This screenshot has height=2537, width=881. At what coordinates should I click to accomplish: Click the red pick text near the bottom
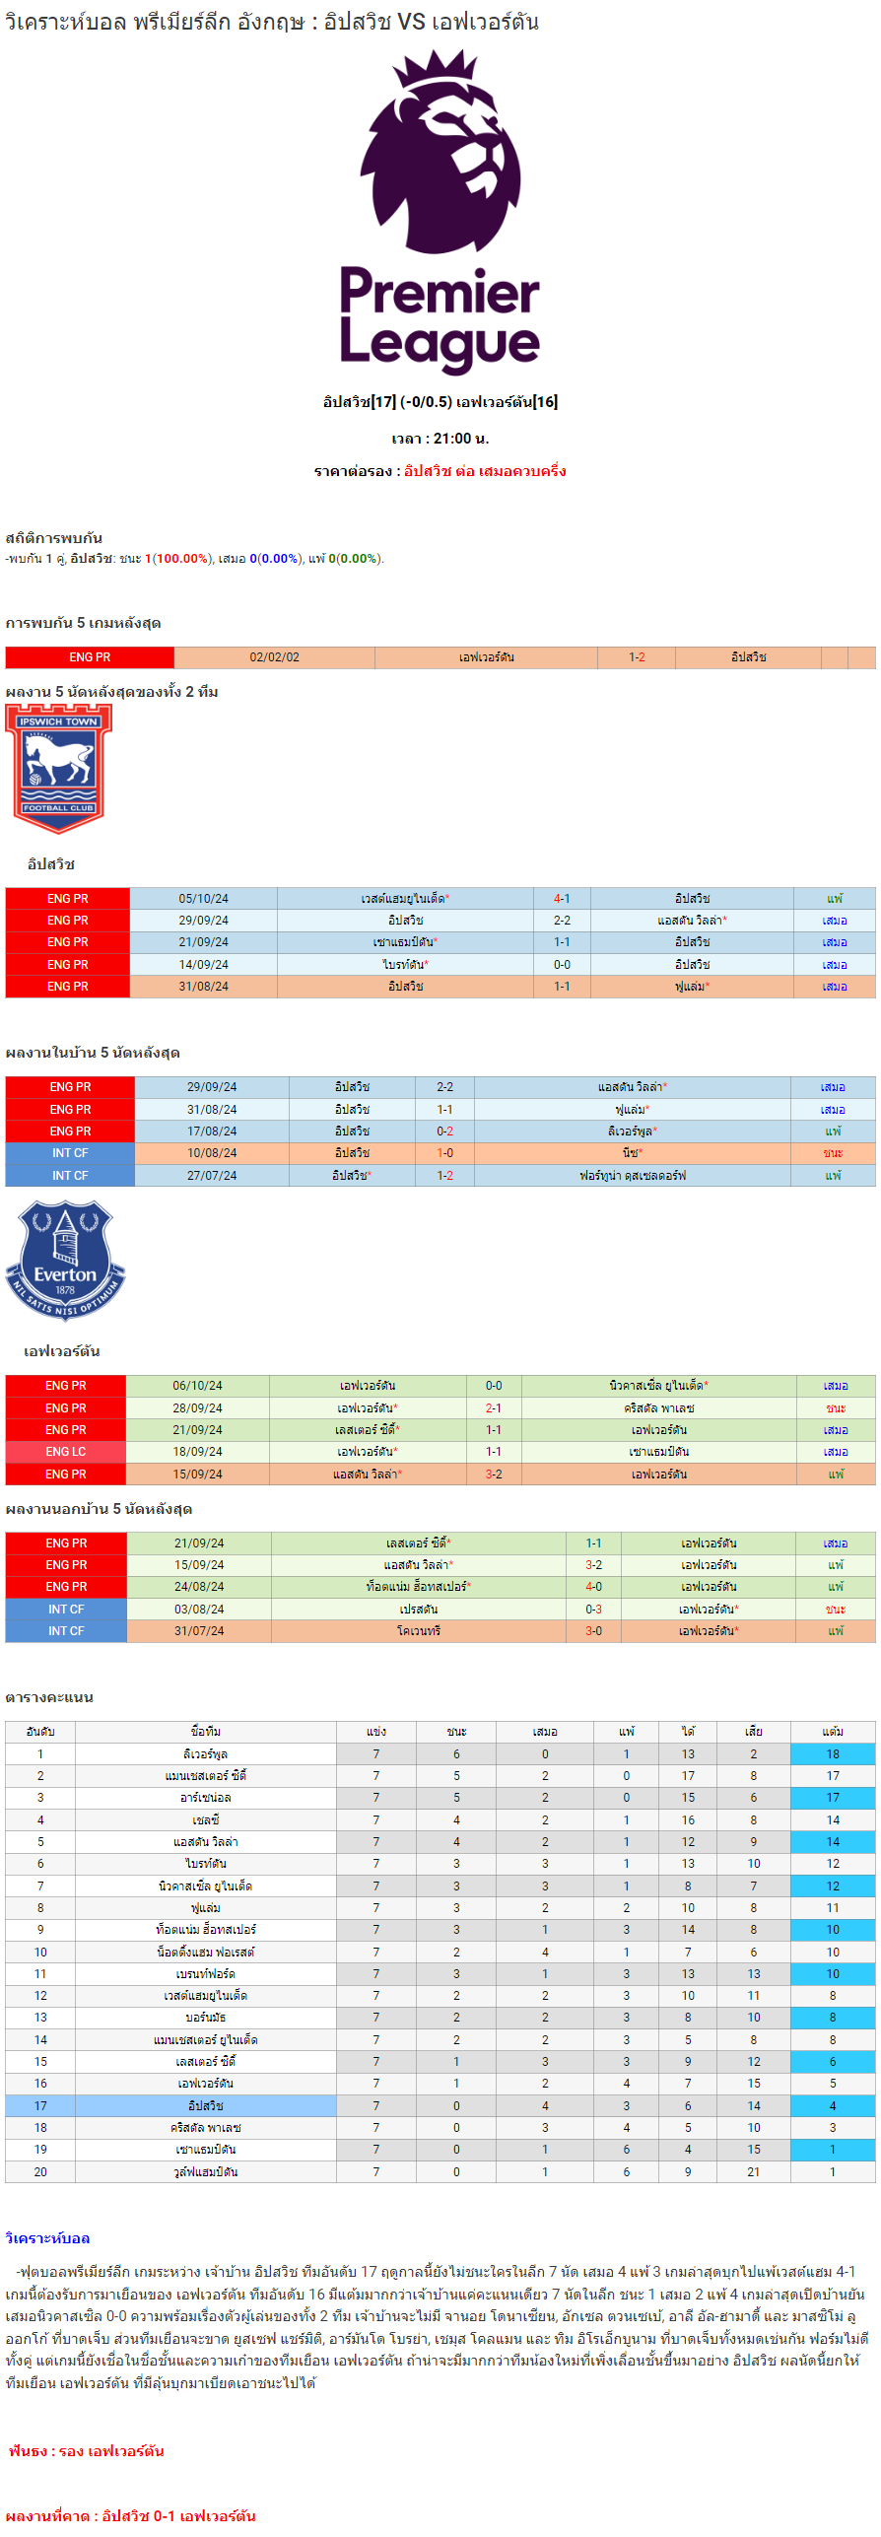tap(87, 2450)
